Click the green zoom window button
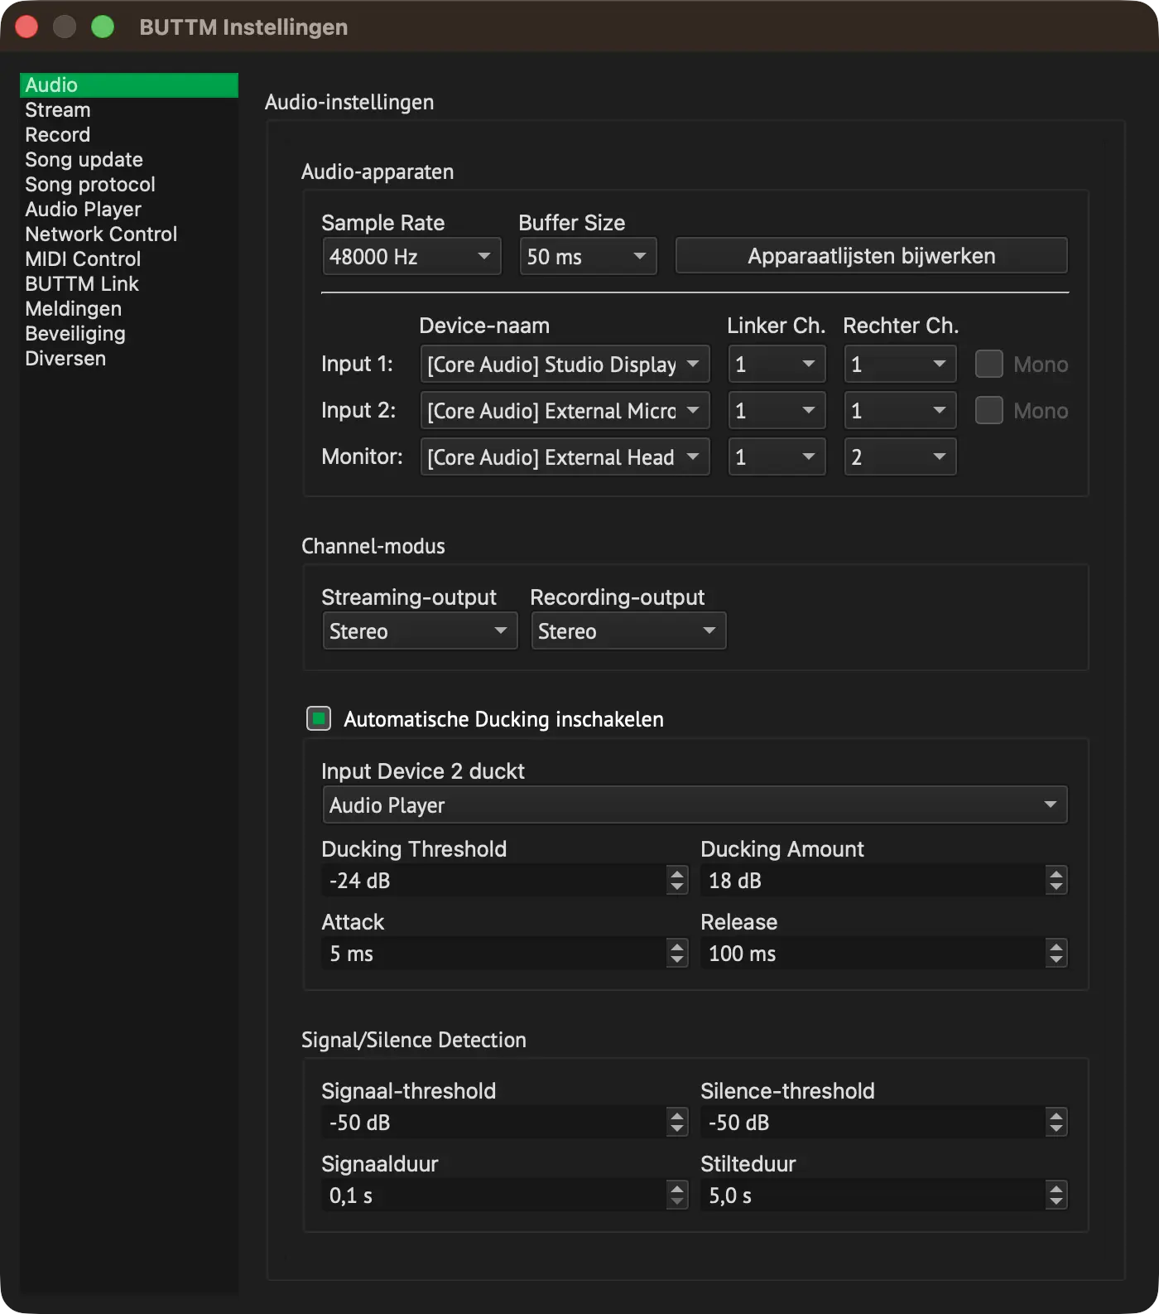This screenshot has width=1159, height=1314. 103,27
